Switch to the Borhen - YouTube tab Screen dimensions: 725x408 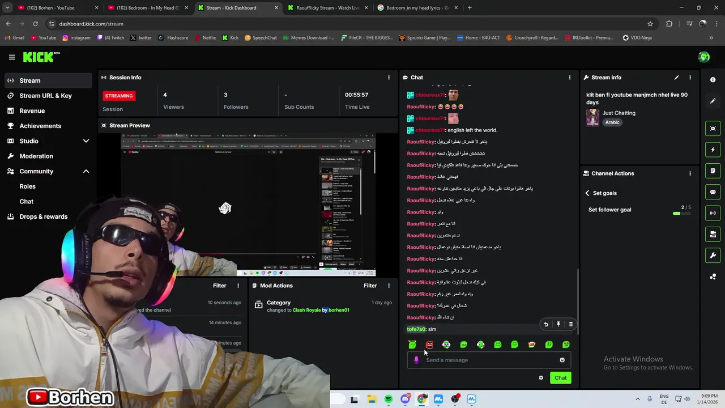click(x=58, y=8)
